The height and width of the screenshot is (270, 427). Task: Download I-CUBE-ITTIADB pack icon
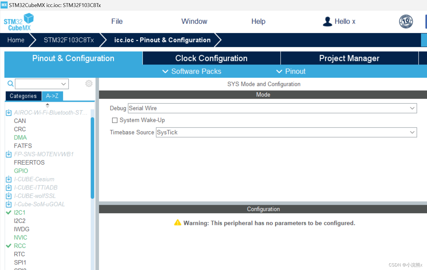point(9,187)
